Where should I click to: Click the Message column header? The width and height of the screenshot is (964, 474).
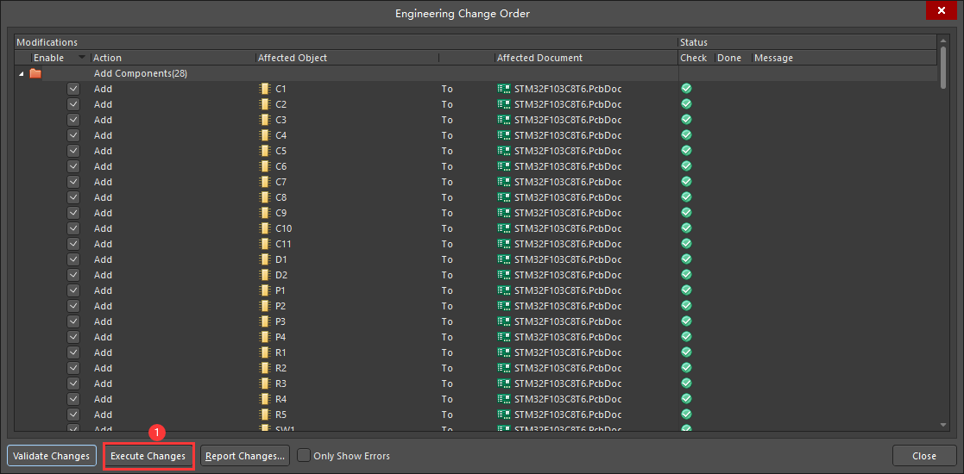point(844,58)
